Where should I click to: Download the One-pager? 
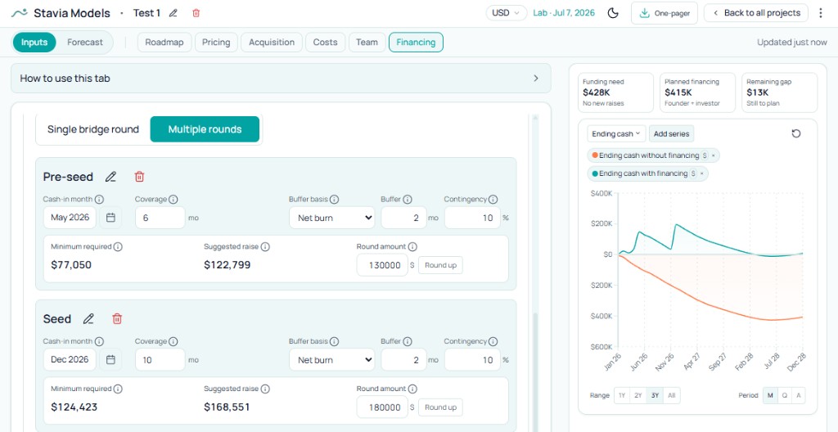pyautogui.click(x=665, y=13)
